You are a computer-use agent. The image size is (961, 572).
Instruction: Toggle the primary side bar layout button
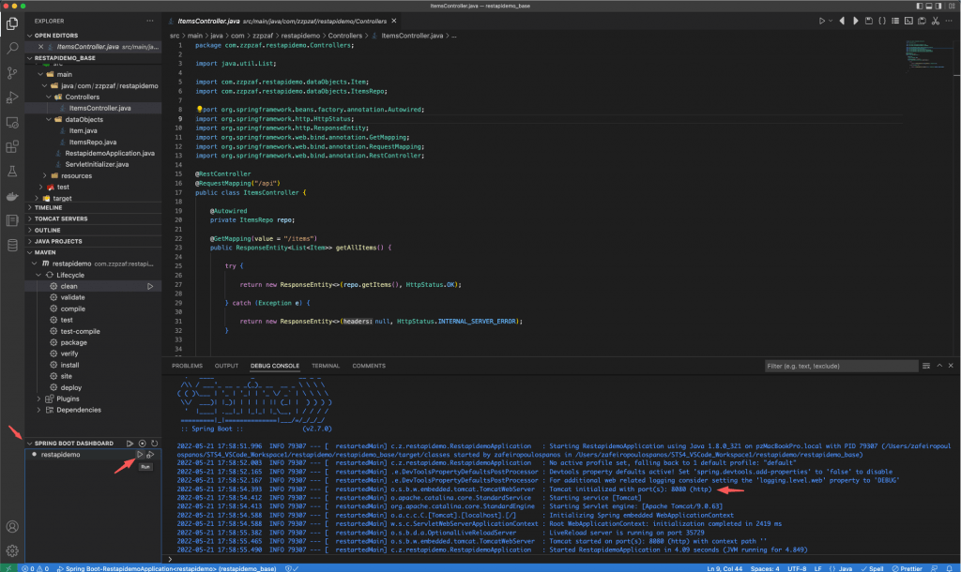(x=920, y=6)
